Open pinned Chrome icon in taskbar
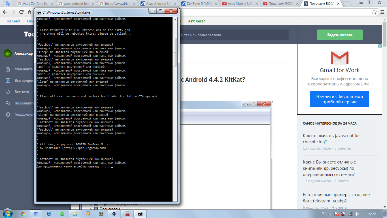This screenshot has height=218, width=387. [23, 214]
